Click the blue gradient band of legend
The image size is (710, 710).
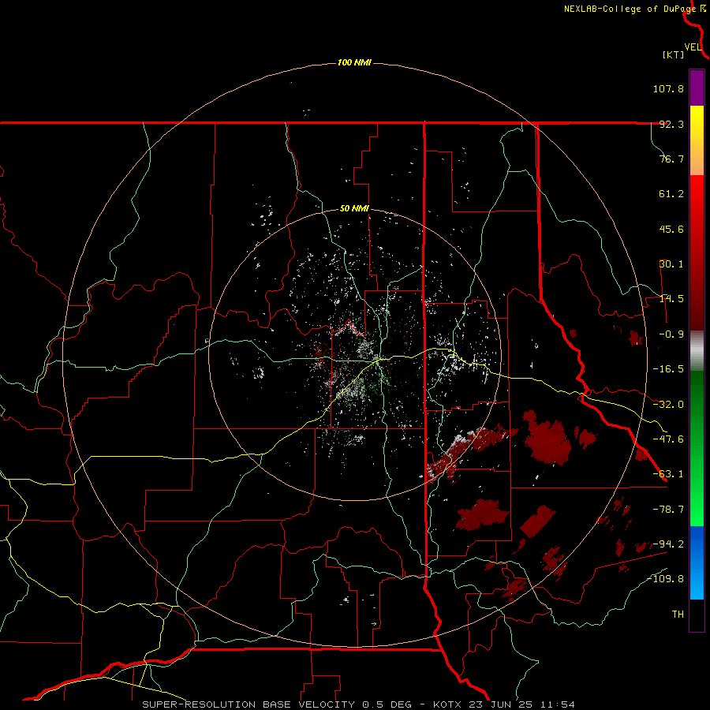[x=697, y=562]
